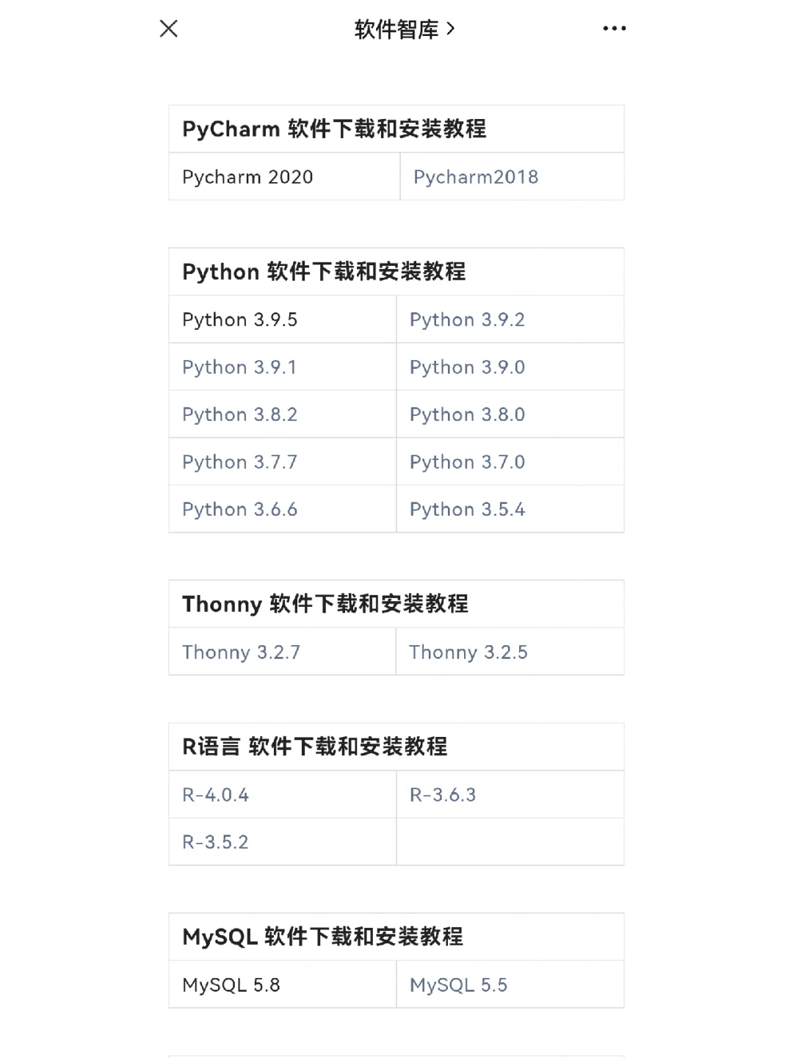The image size is (793, 1058).
Task: Select R-4.0.4 download link
Action: 215,794
